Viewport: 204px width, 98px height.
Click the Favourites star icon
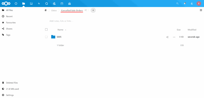[x=3, y=22]
